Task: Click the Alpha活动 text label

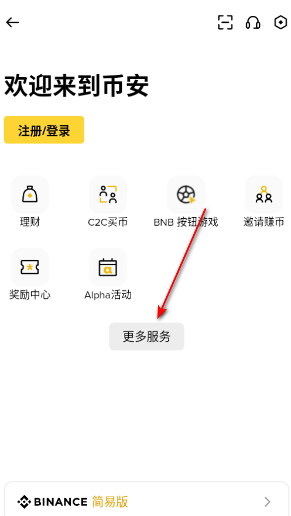Action: click(x=108, y=295)
